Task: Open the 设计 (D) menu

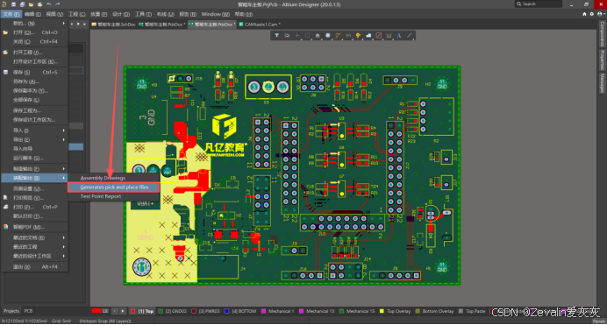Action: click(x=121, y=14)
